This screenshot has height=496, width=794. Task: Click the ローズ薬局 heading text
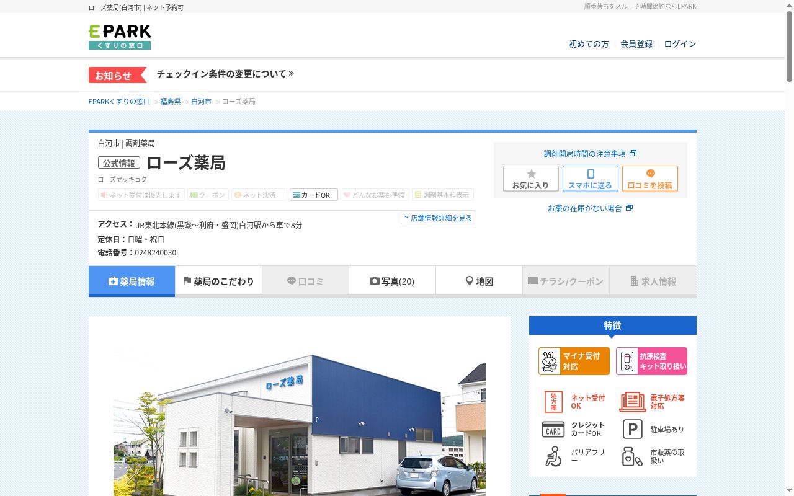[186, 163]
